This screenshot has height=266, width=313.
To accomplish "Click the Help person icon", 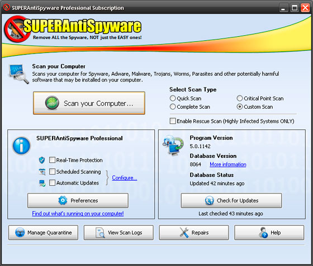I will point(263,233).
